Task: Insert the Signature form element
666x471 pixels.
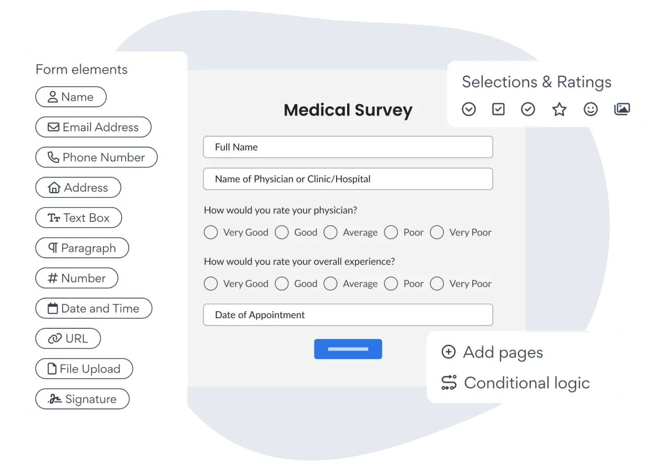Action: click(82, 399)
